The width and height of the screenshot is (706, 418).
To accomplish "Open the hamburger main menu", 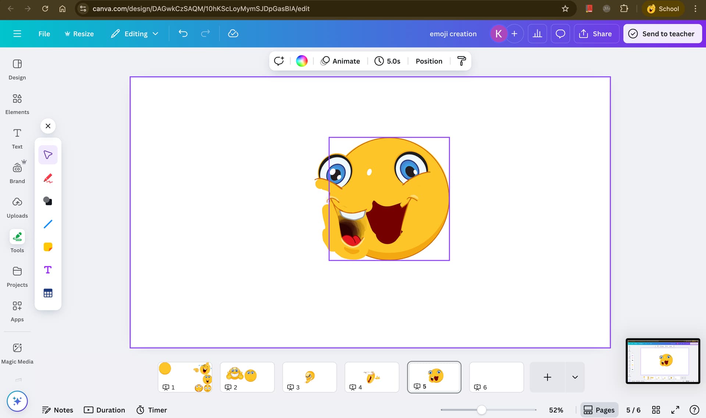I will [x=17, y=34].
